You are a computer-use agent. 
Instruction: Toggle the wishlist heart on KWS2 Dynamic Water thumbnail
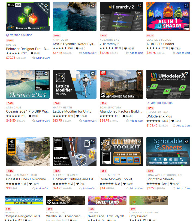pyautogui.click(x=93, y=6)
